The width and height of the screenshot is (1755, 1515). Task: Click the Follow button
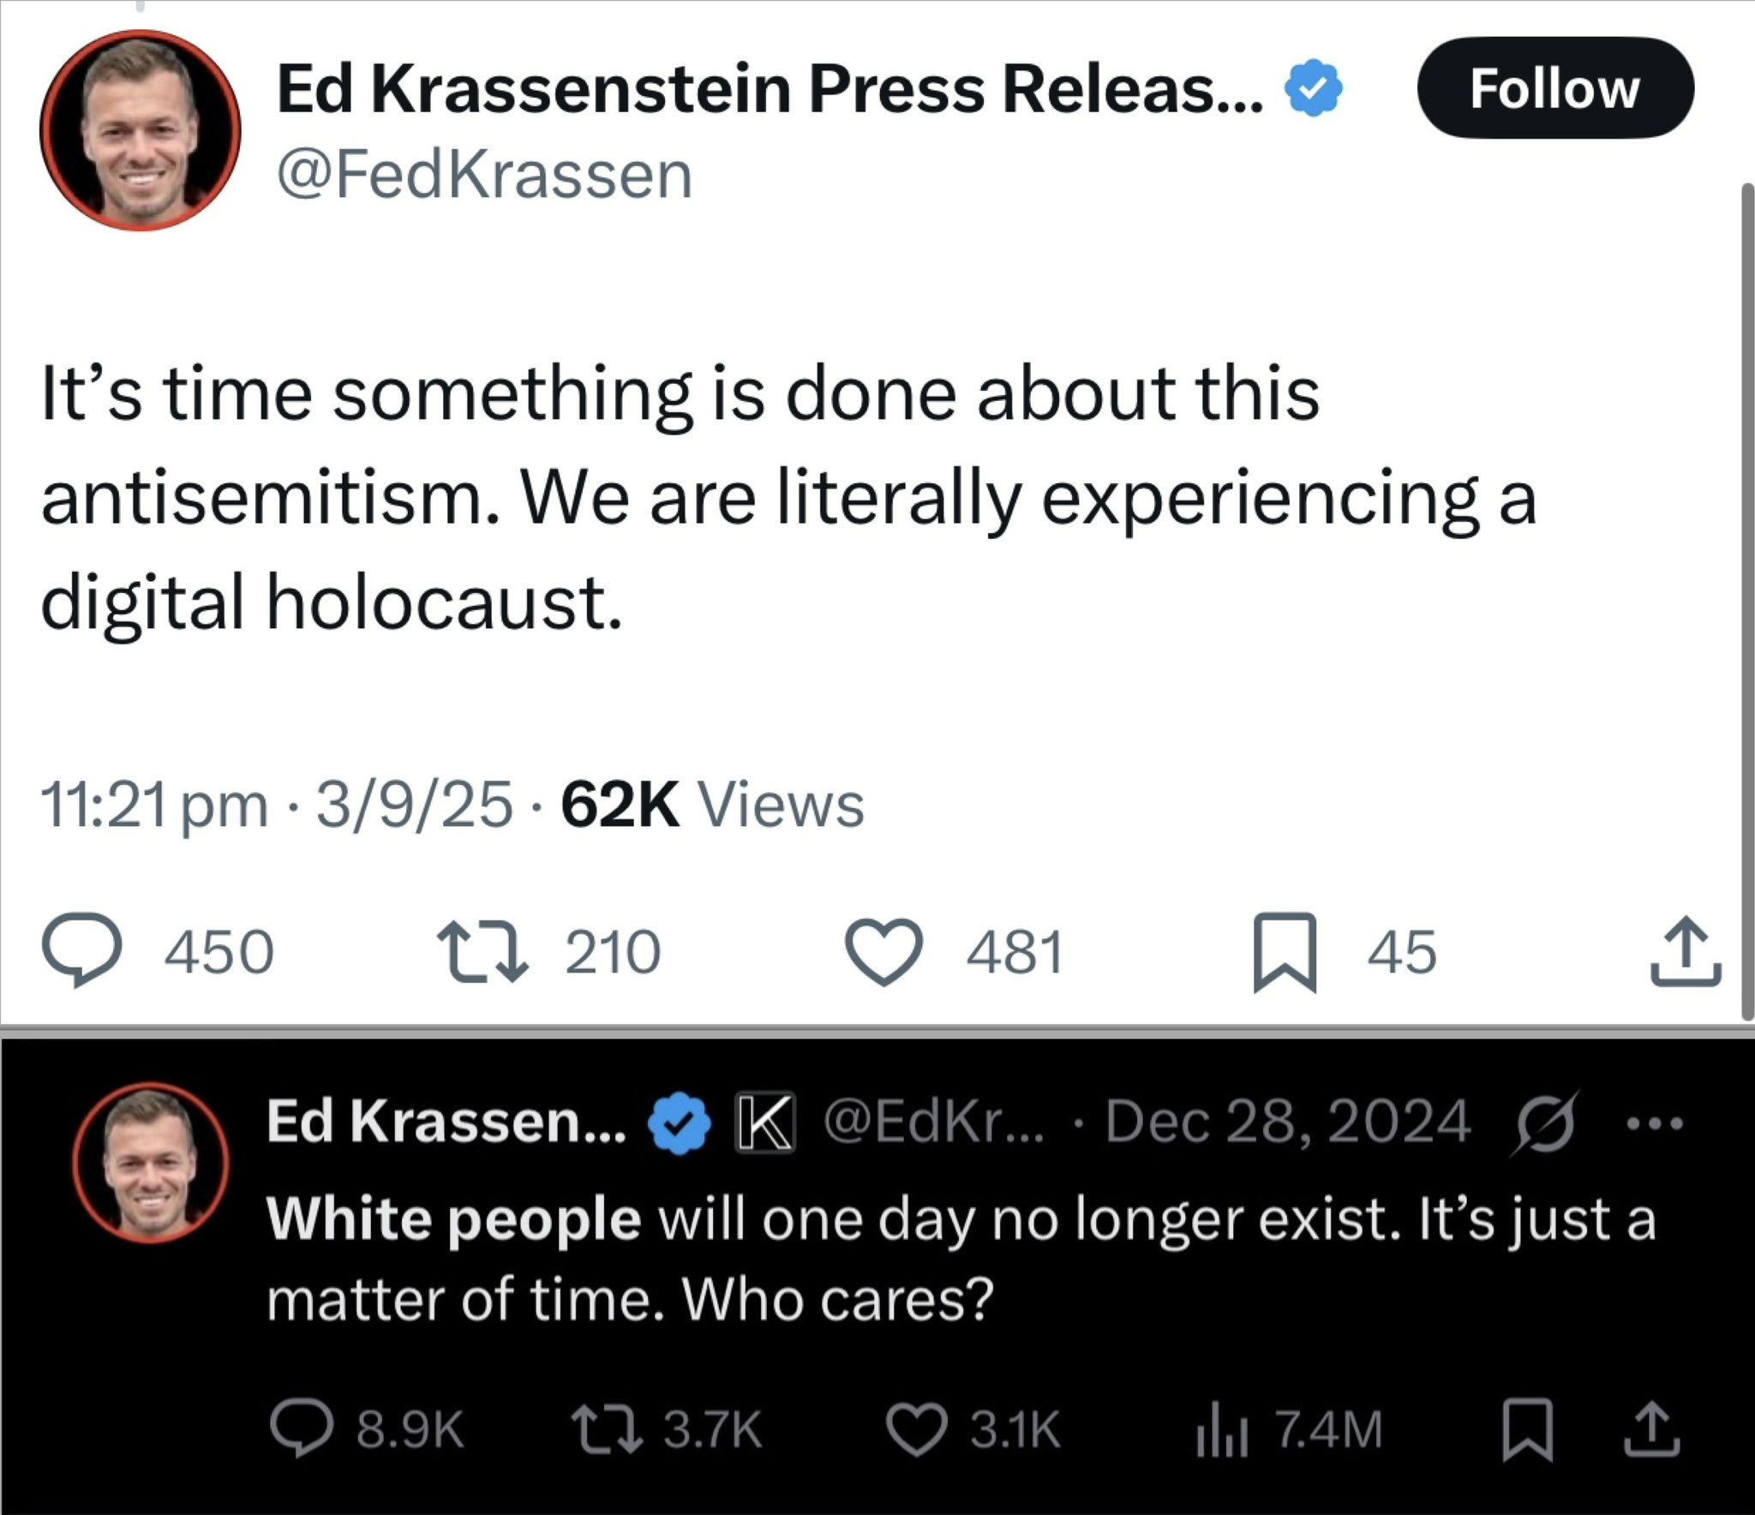point(1555,88)
